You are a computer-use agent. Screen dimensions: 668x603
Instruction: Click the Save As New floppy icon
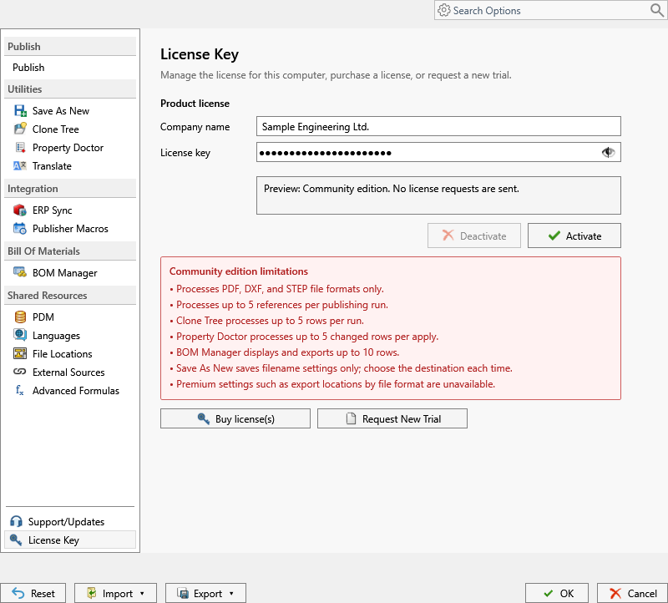20,111
